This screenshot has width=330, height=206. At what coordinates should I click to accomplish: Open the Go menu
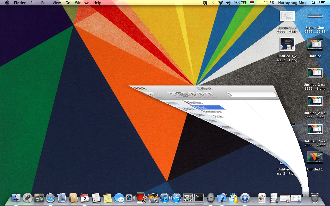pyautogui.click(x=68, y=3)
